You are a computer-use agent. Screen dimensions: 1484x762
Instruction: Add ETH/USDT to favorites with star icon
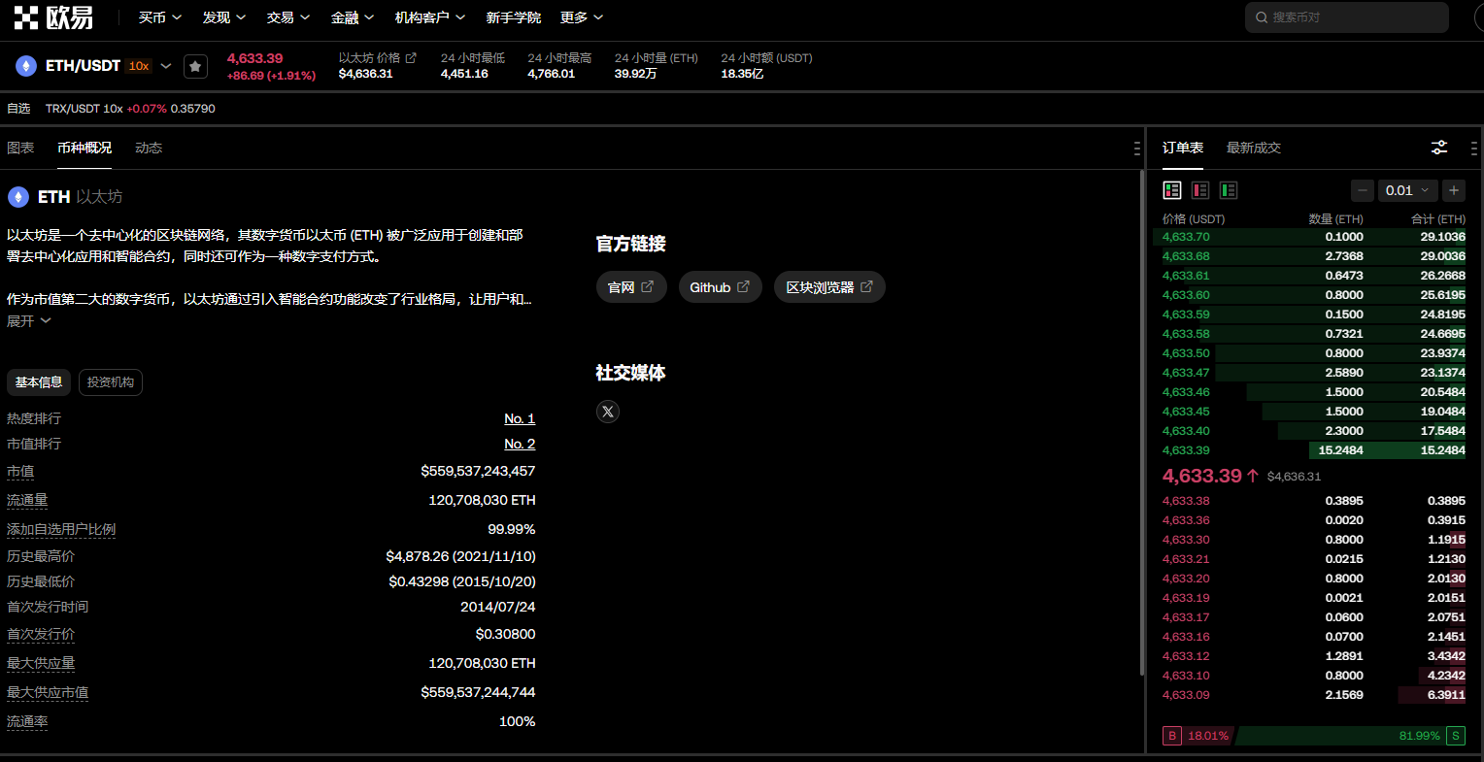(195, 66)
